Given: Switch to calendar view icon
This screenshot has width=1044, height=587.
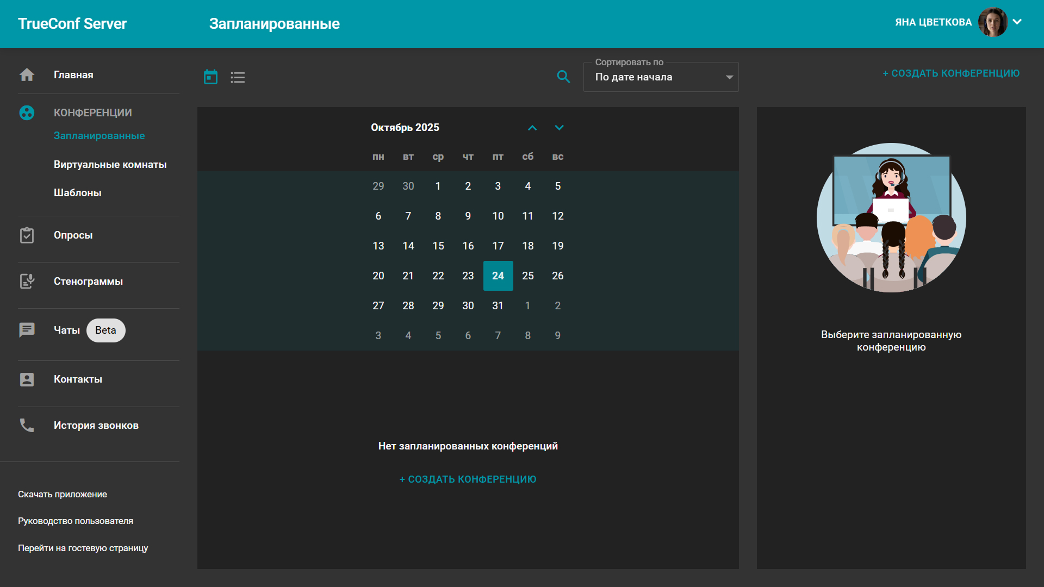Looking at the screenshot, I should click(210, 77).
